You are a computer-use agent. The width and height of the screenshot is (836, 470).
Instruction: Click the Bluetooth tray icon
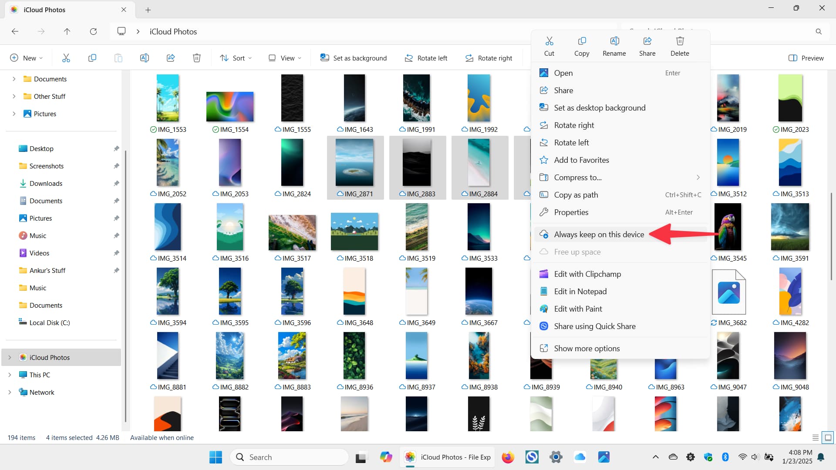point(725,457)
